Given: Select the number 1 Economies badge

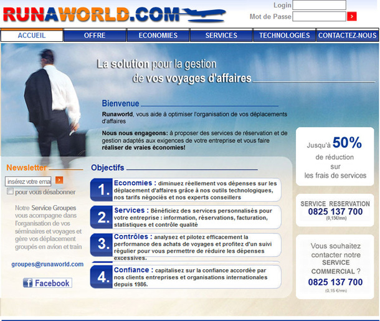Looking at the screenshot, I should (102, 189).
